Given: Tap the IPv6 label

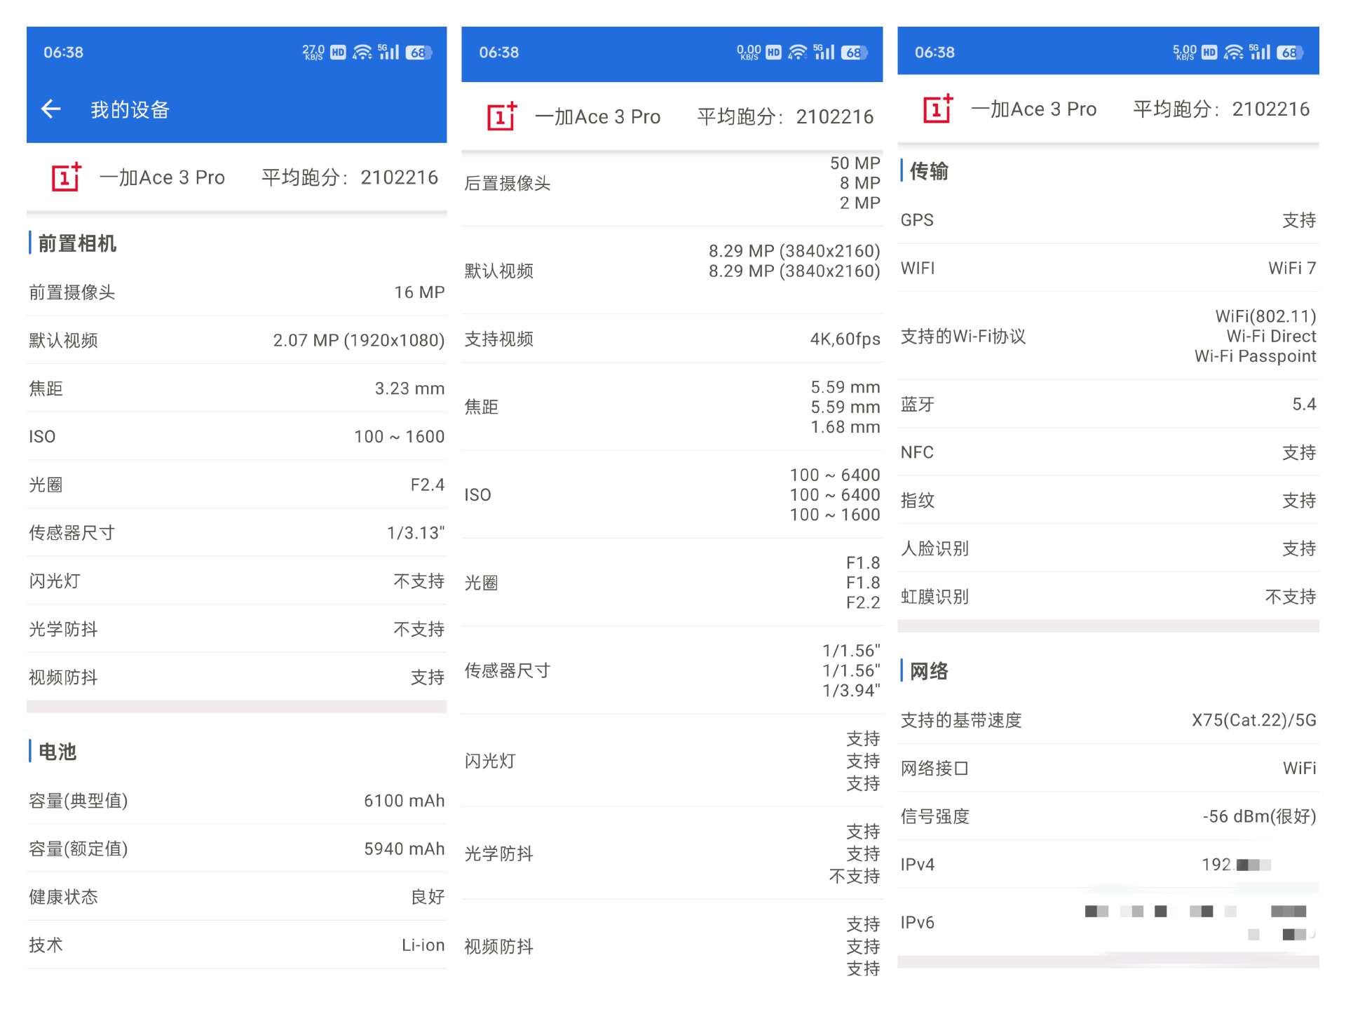Looking at the screenshot, I should point(917,923).
